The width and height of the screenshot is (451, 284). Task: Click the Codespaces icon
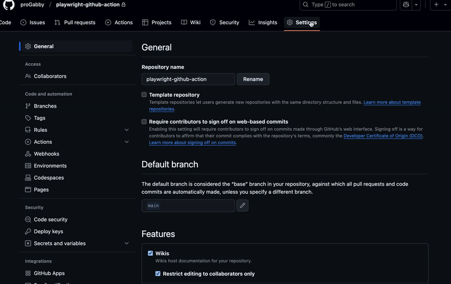click(x=28, y=177)
